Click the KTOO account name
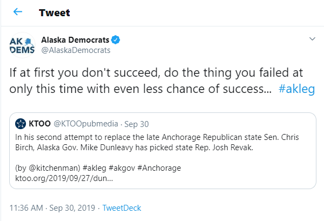 39,124
